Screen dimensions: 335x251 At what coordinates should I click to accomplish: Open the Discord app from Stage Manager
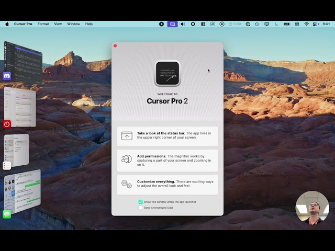[x=7, y=76]
